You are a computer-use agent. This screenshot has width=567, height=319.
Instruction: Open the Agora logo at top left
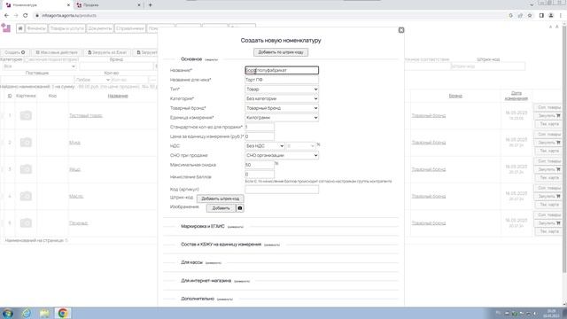(x=6, y=27)
